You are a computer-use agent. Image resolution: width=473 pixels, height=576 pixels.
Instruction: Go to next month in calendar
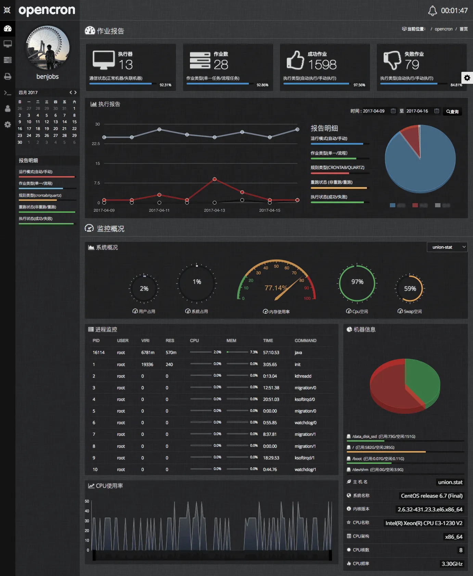[x=75, y=92]
